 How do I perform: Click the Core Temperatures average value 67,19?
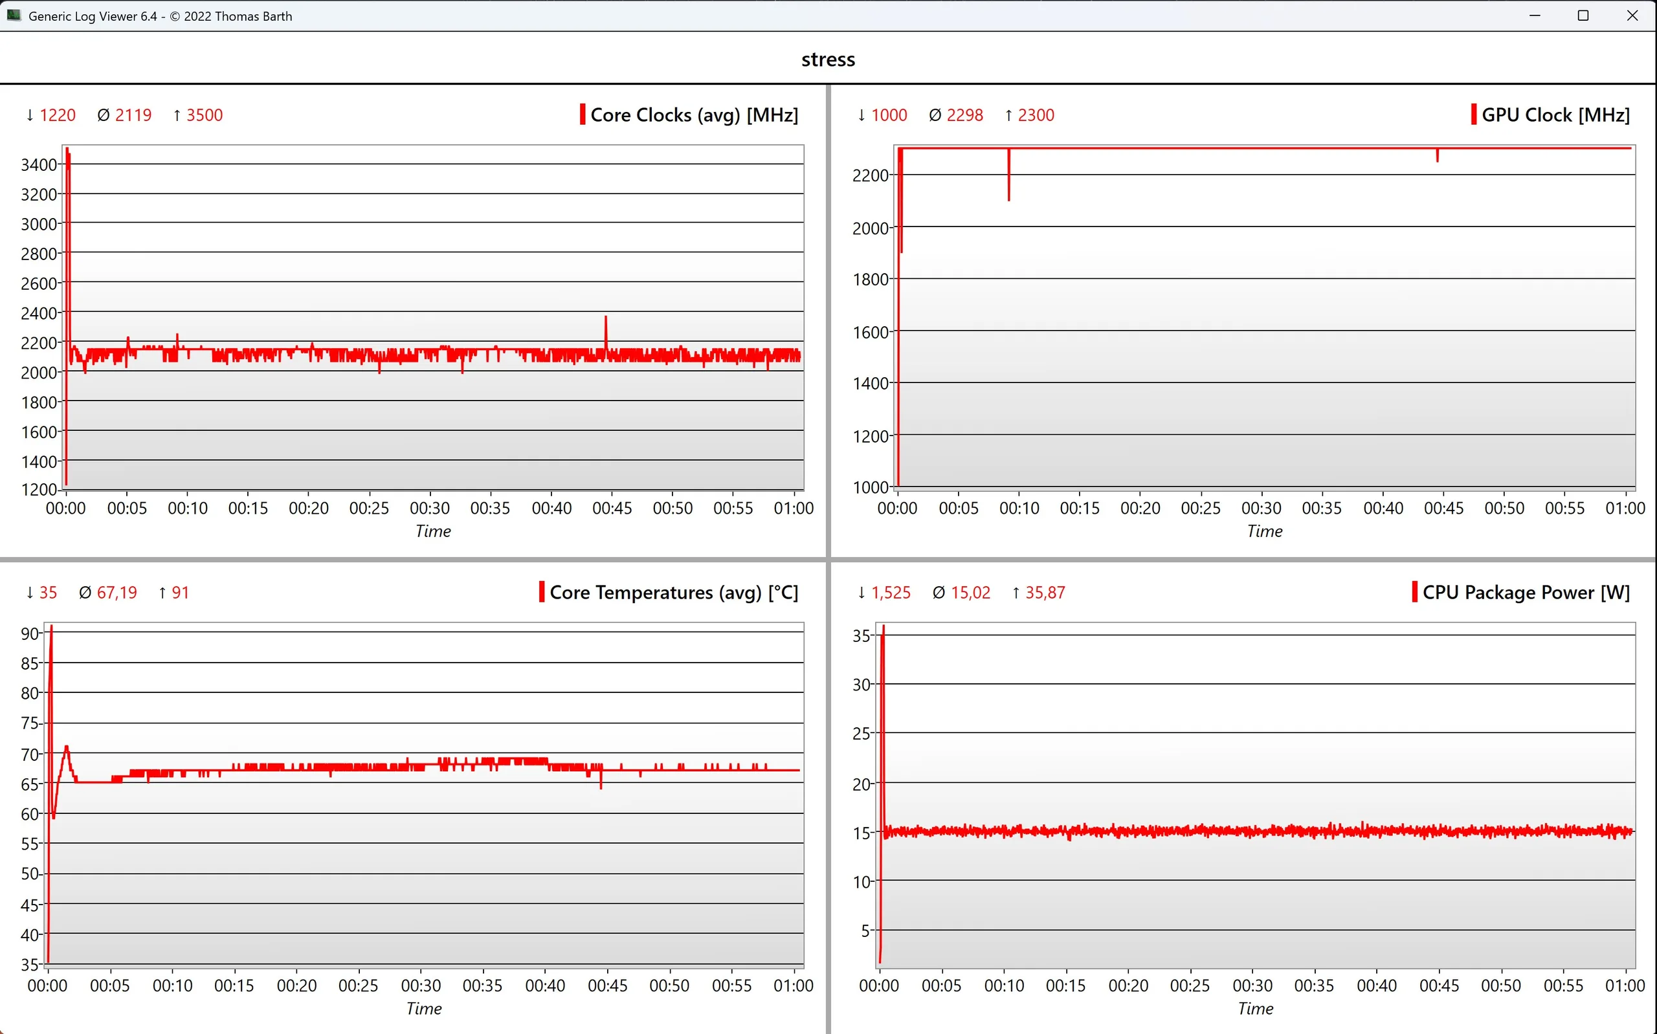(x=117, y=592)
